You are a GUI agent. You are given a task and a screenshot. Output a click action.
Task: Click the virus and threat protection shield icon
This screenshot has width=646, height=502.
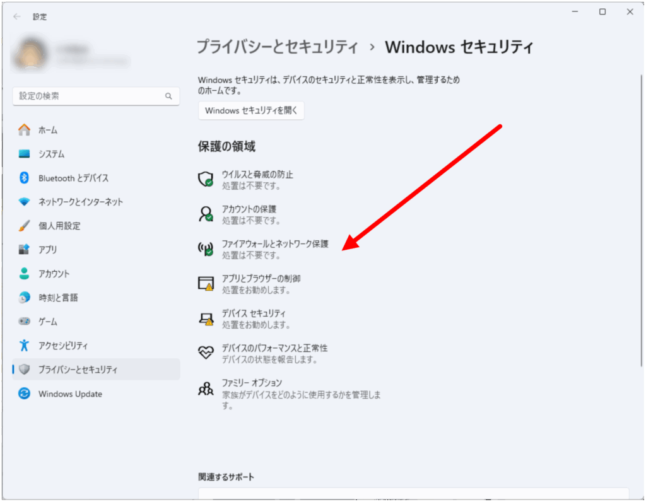(x=206, y=180)
